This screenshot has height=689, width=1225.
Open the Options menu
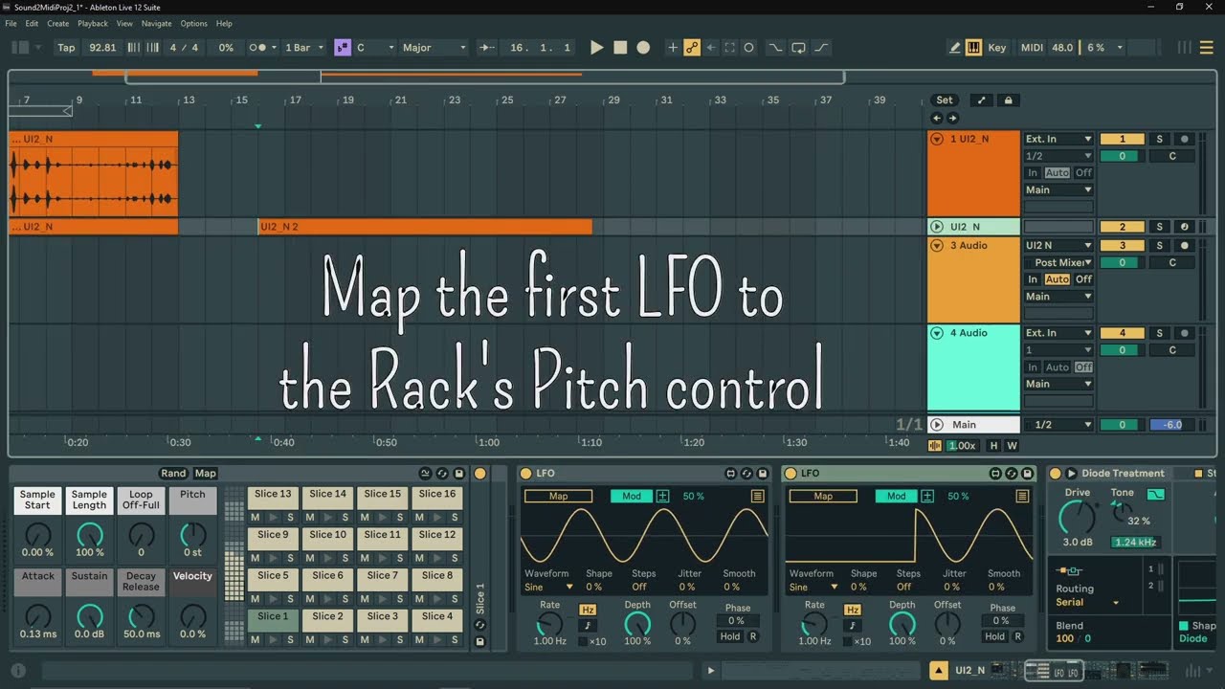click(x=194, y=23)
